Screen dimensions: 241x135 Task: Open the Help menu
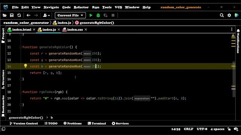tap(146, 7)
